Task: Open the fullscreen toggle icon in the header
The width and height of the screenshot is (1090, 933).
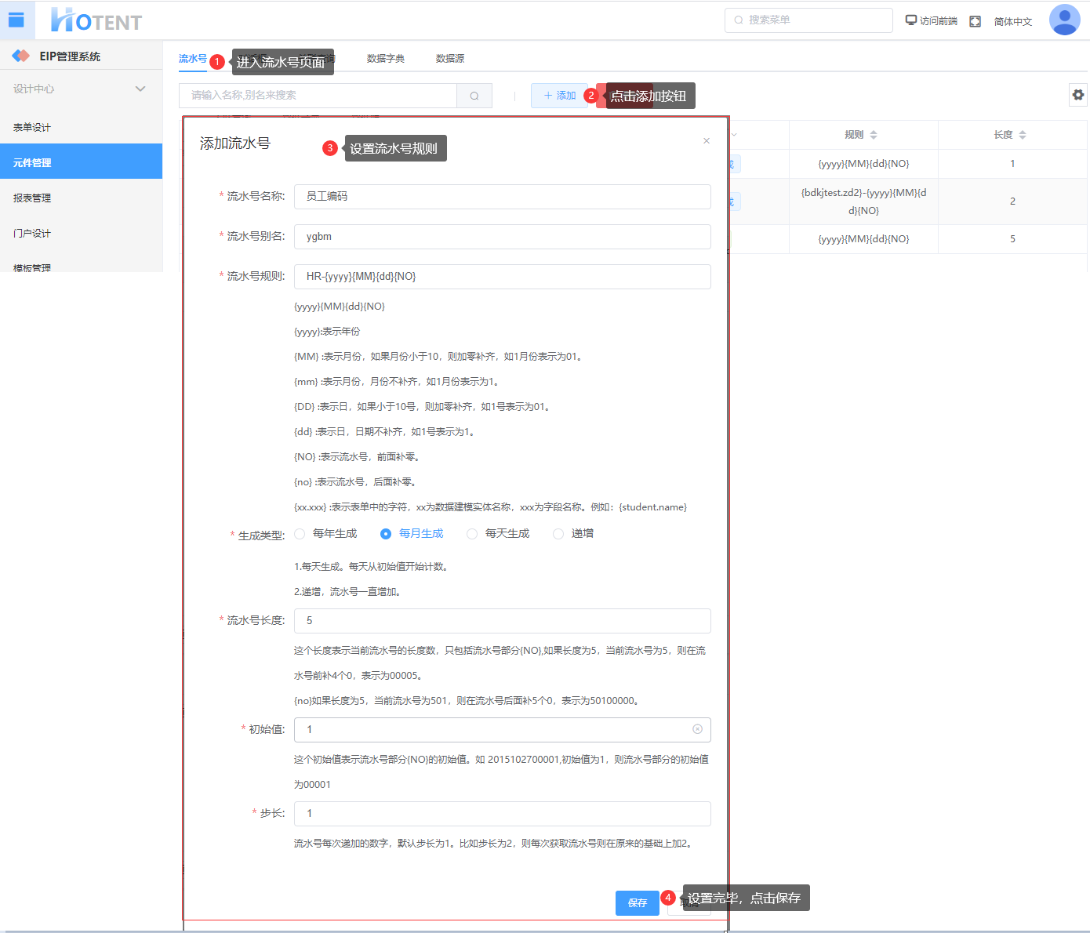Action: (x=975, y=21)
